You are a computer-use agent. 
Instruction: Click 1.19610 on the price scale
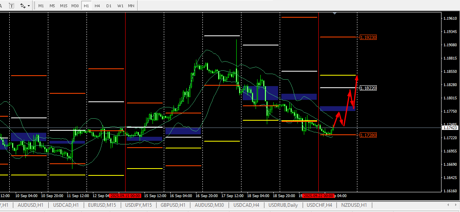coord(450,18)
